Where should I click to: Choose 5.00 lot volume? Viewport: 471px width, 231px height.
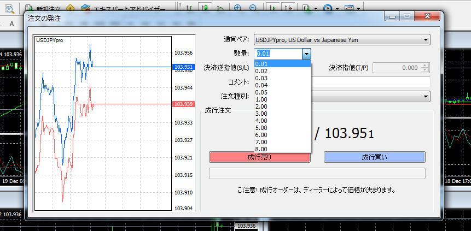[x=282, y=128]
